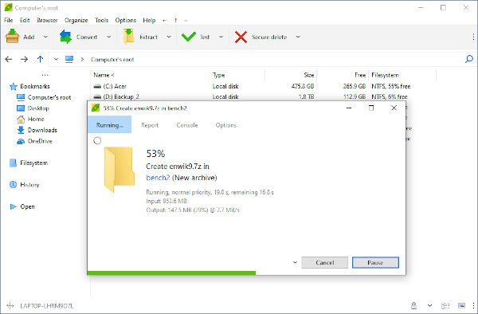The width and height of the screenshot is (478, 314).
Task: Click the red Secure delete icon
Action: coord(241,37)
